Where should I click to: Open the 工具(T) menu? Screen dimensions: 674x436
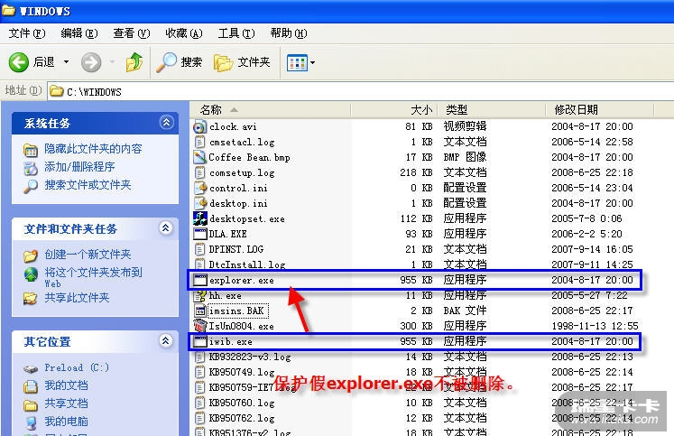tap(236, 33)
